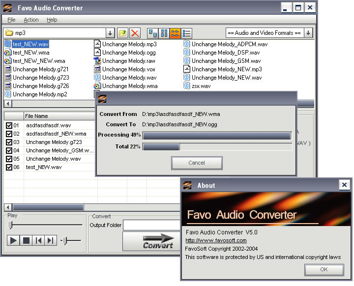Skip to previous track

[x=39, y=241]
